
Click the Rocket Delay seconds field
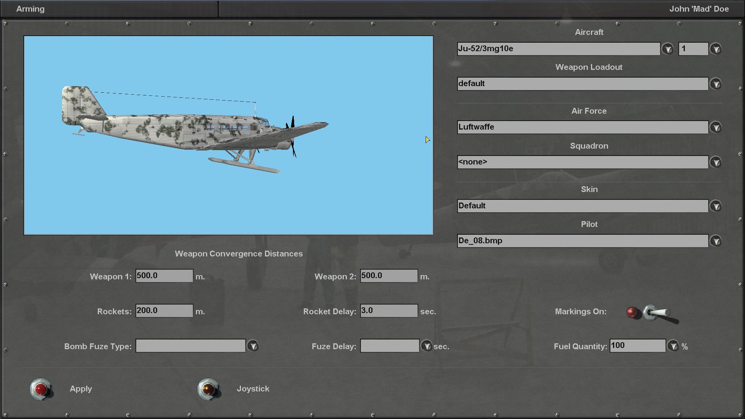pyautogui.click(x=389, y=311)
